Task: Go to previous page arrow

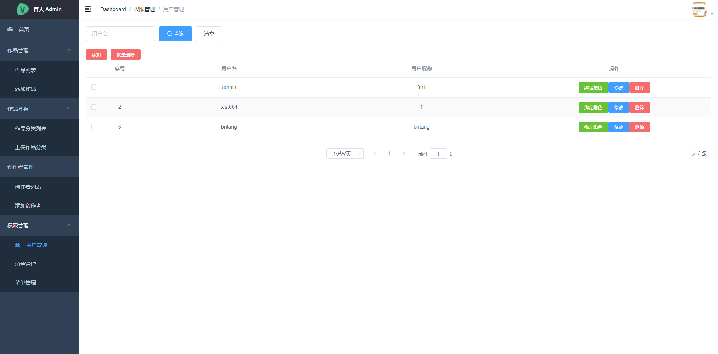Action: tap(375, 154)
